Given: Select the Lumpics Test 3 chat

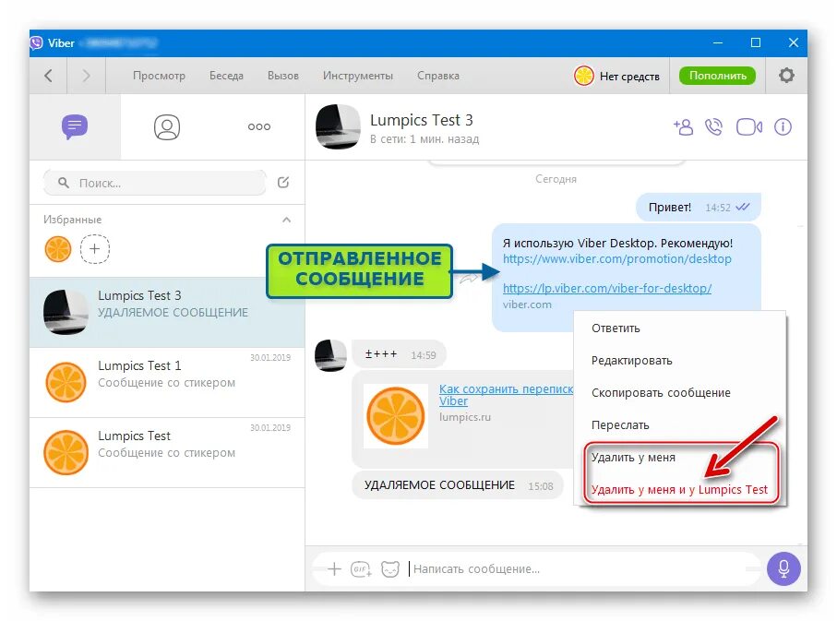Looking at the screenshot, I should (x=167, y=313).
